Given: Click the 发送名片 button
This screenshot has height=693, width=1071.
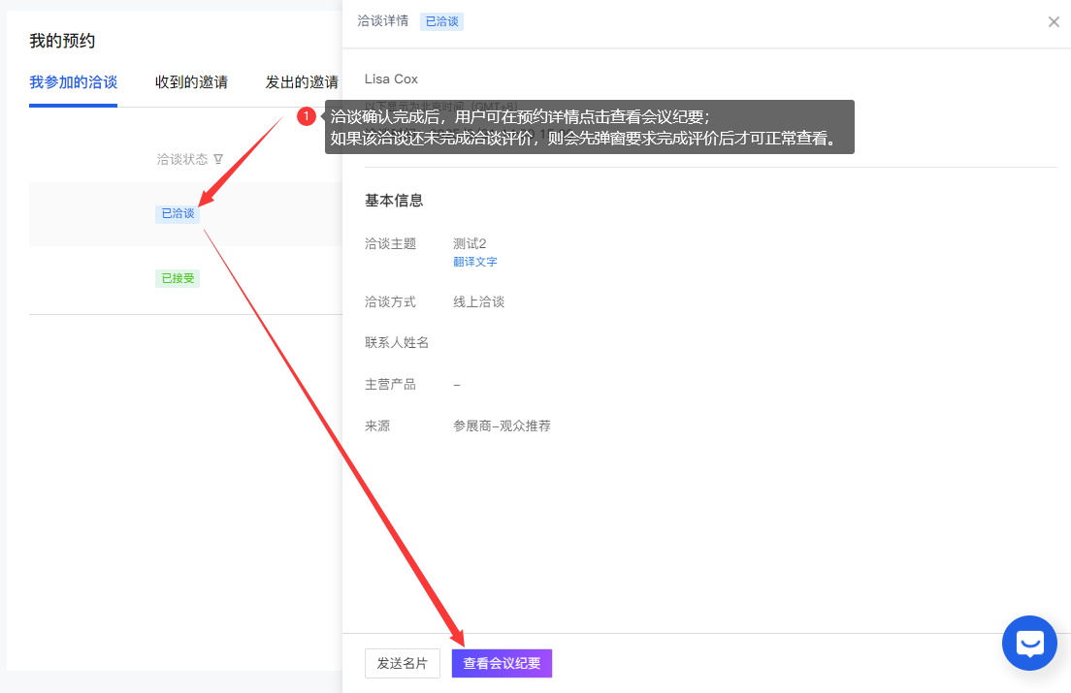Looking at the screenshot, I should click(x=402, y=663).
